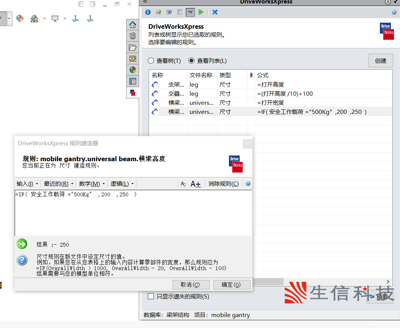Open the DriveWorksXpress welcome info icon
The image size is (400, 328).
(148, 12)
